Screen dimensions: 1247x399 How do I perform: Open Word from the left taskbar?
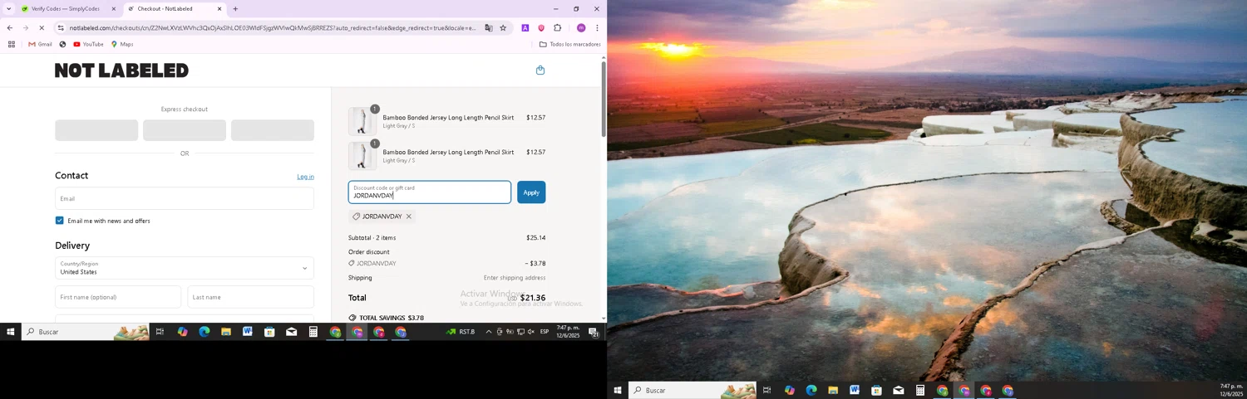[248, 332]
